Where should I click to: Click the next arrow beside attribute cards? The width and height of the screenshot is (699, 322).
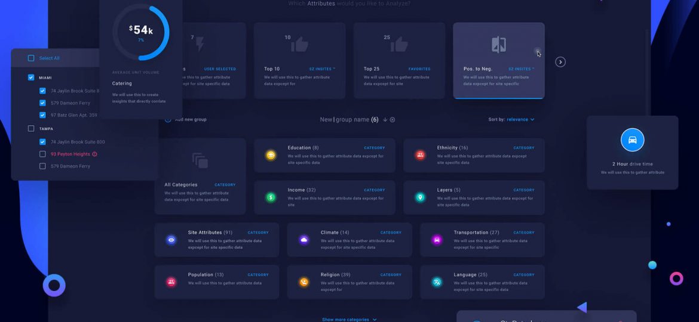pyautogui.click(x=560, y=62)
